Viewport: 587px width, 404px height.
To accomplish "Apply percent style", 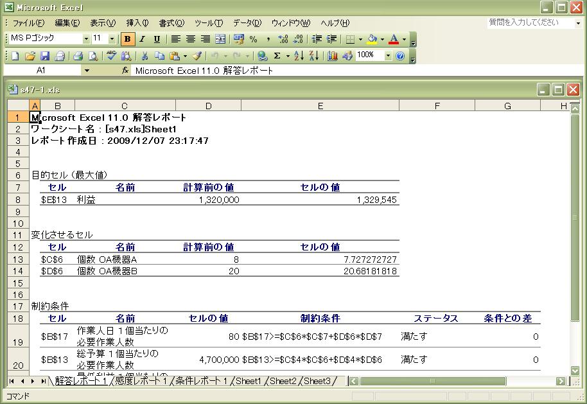I will coord(254,39).
